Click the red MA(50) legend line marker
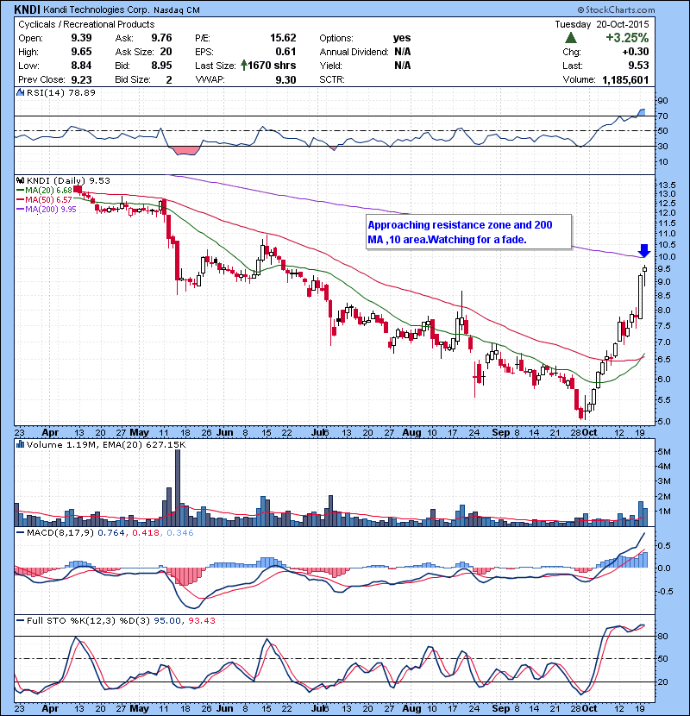690x716 pixels. coord(21,200)
